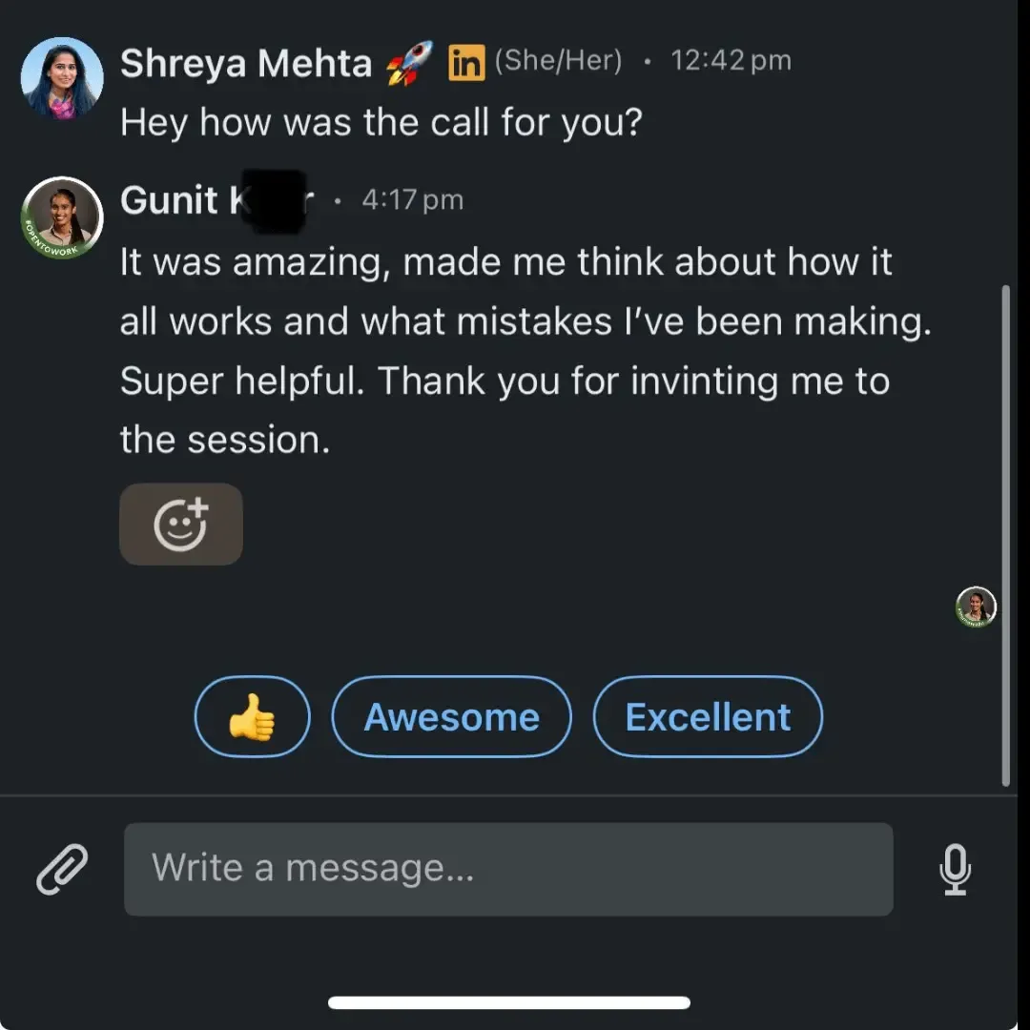Send the "Awesome" quick reply
1030x1030 pixels.
pyautogui.click(x=451, y=717)
